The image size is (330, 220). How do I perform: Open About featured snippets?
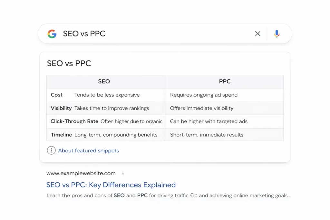coord(88,150)
